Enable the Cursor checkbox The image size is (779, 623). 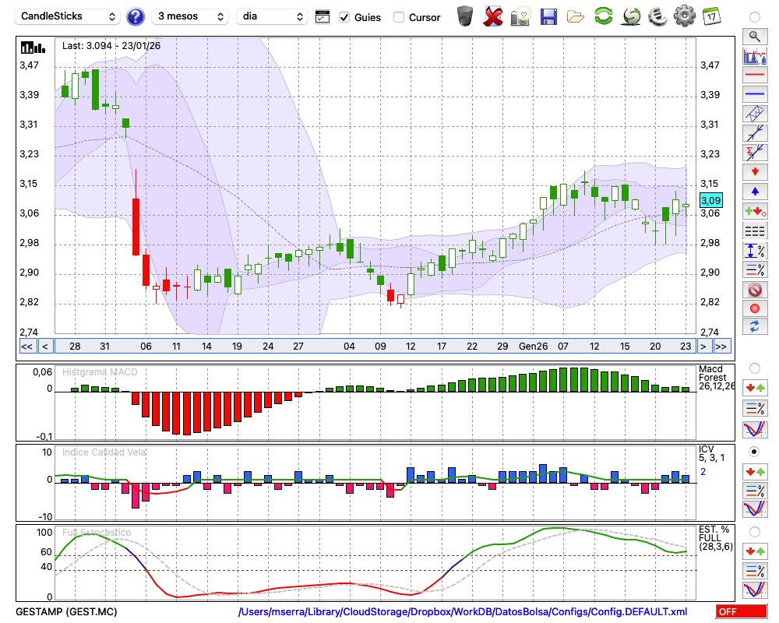tap(398, 17)
